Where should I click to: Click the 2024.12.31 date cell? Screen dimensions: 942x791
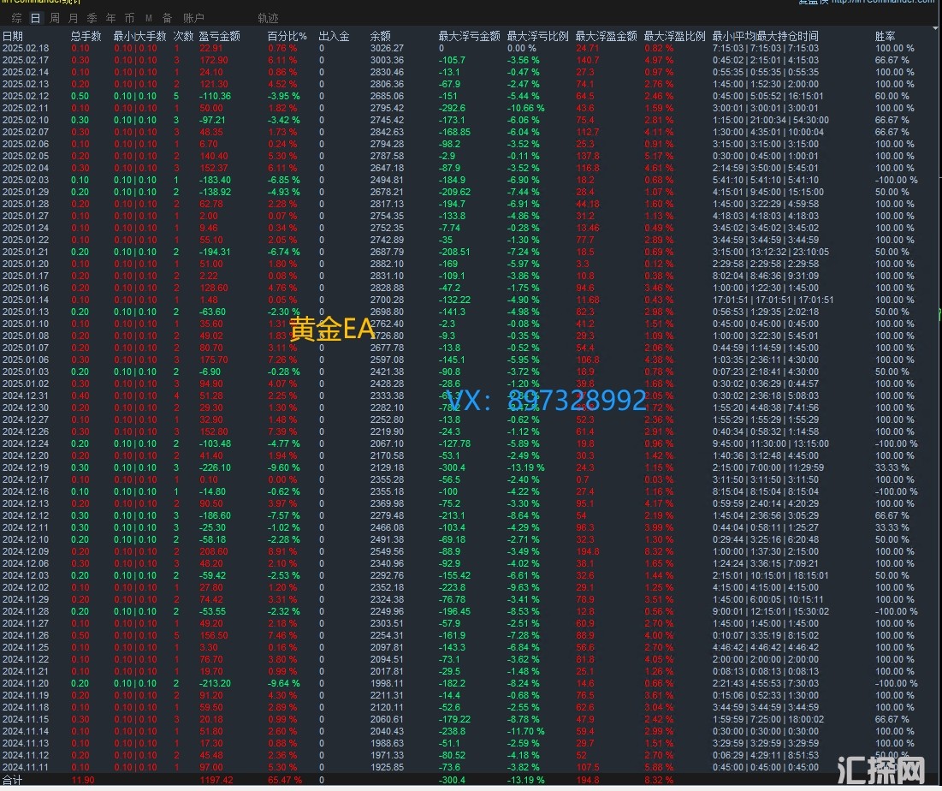[26, 395]
